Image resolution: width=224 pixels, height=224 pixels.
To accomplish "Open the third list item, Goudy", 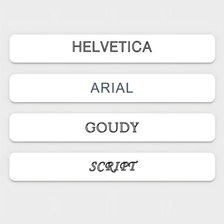I will click(112, 127).
